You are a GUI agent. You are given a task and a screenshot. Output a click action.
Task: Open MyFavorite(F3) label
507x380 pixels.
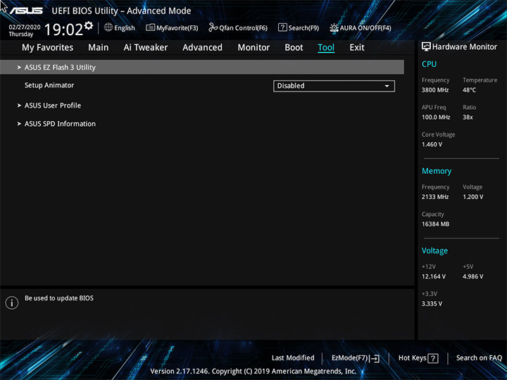[177, 27]
